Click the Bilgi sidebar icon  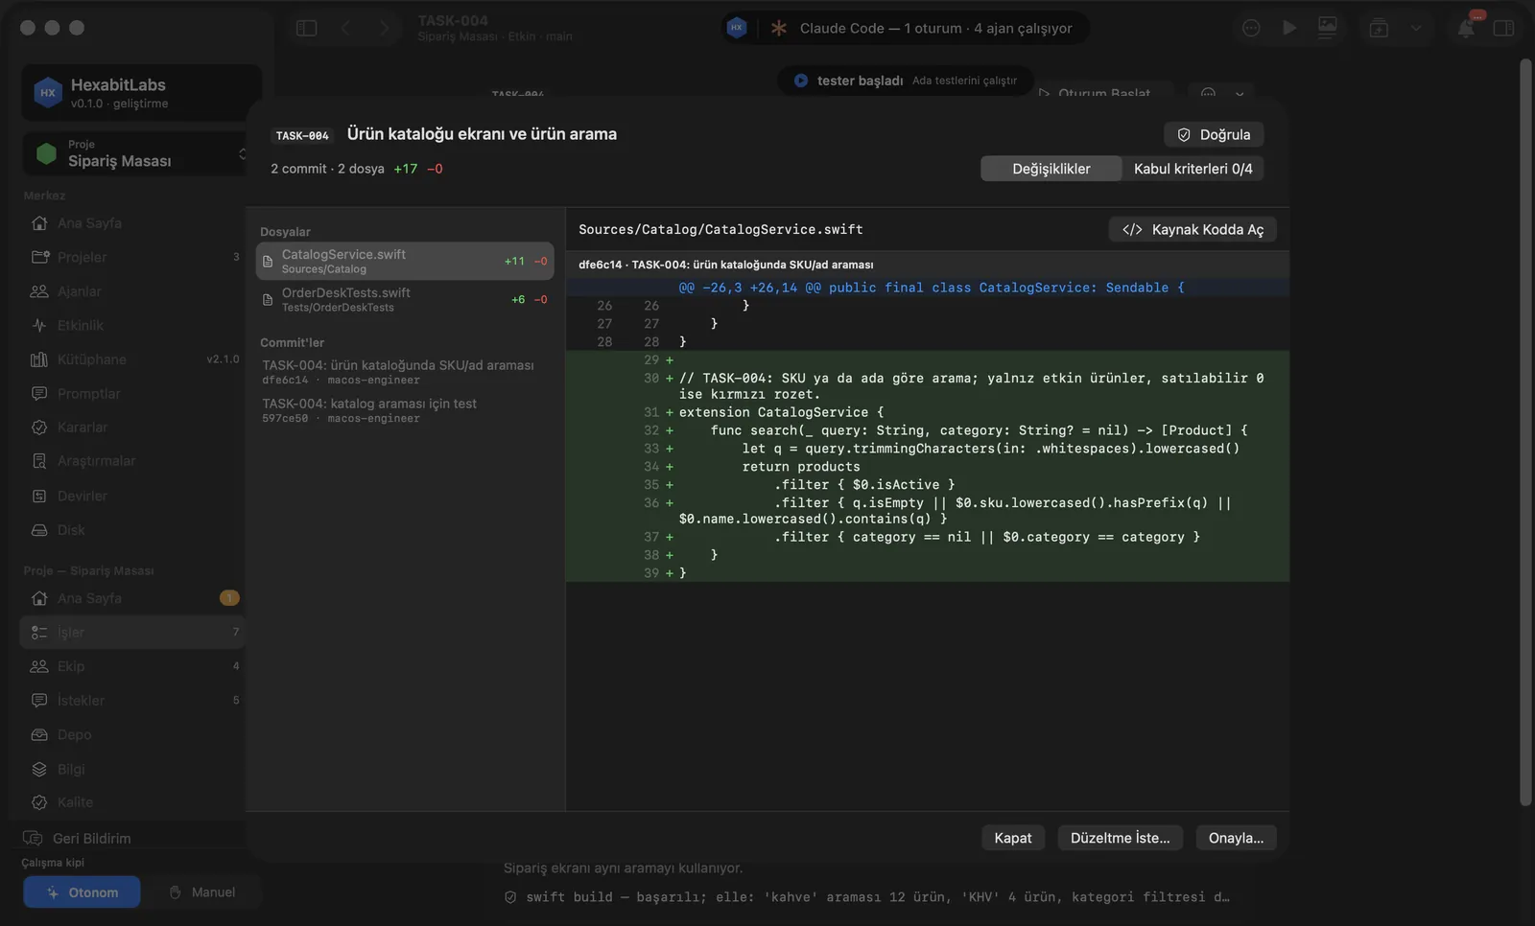39,769
